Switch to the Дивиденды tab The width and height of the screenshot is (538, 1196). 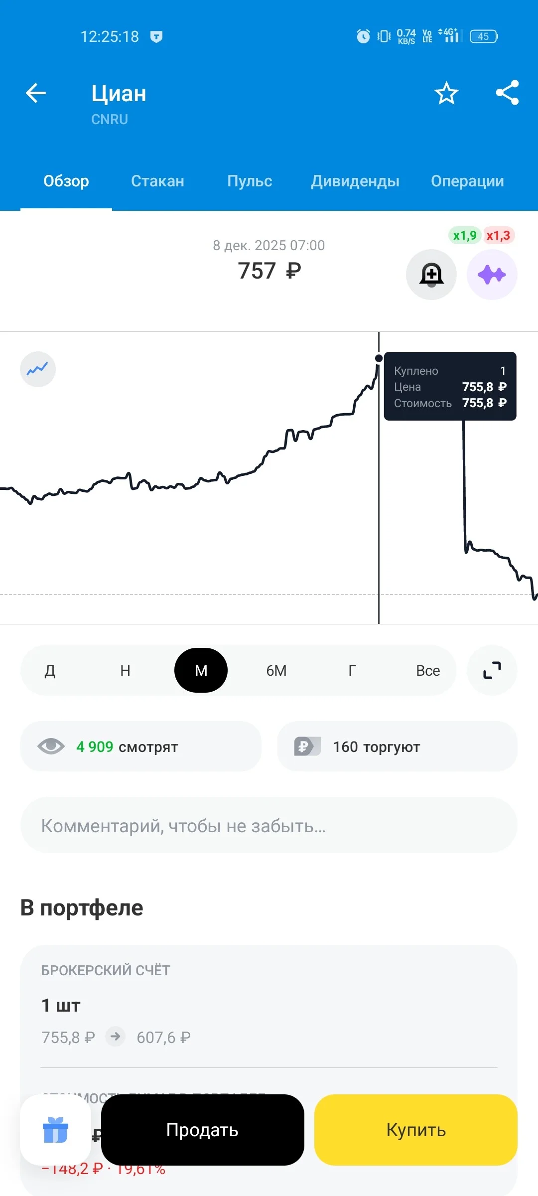[x=355, y=181]
